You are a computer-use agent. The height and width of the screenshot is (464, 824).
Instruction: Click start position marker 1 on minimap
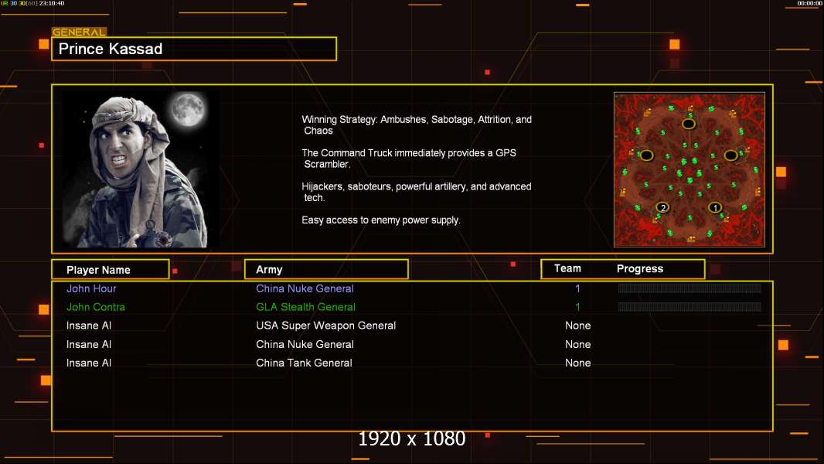715,207
